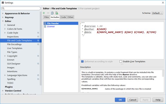Select the File Header template

61,23
